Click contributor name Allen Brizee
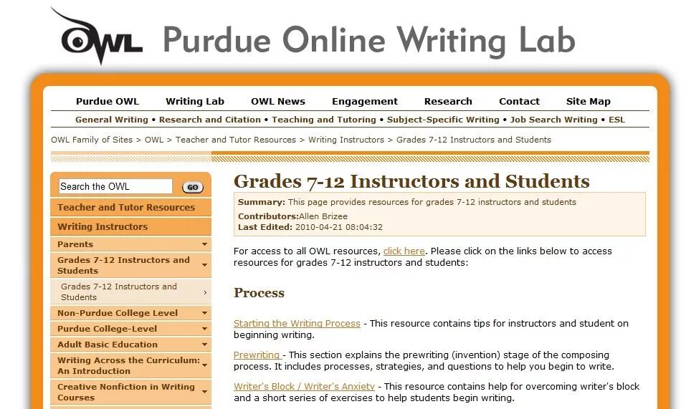Viewport: 686px width, 409px height. coord(323,216)
